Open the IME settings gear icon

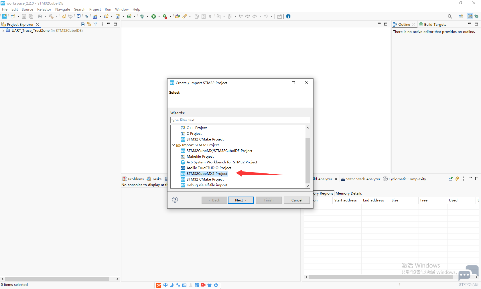tap(216, 285)
